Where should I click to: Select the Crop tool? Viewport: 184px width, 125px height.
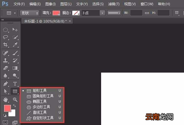pyautogui.click(x=5, y=44)
